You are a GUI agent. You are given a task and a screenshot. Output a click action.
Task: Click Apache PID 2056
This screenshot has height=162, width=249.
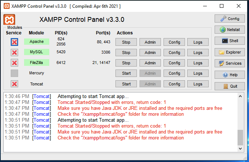tap(61, 44)
